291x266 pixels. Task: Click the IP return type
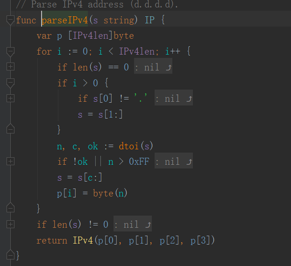click(149, 20)
